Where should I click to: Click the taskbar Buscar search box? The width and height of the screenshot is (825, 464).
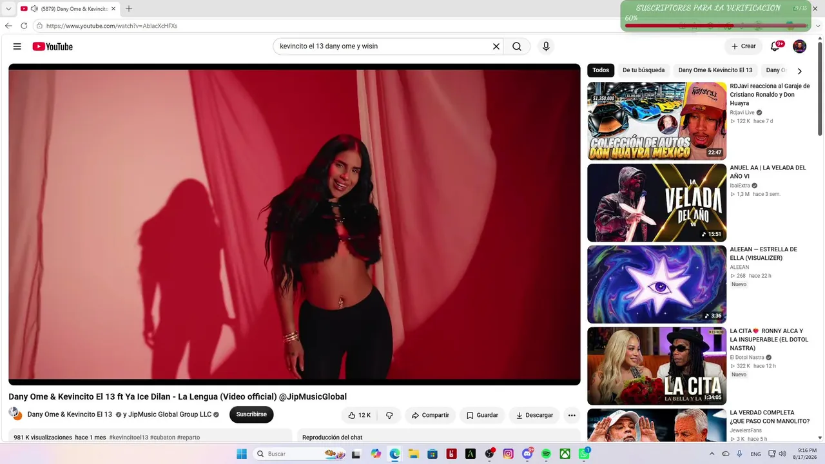[302, 454]
